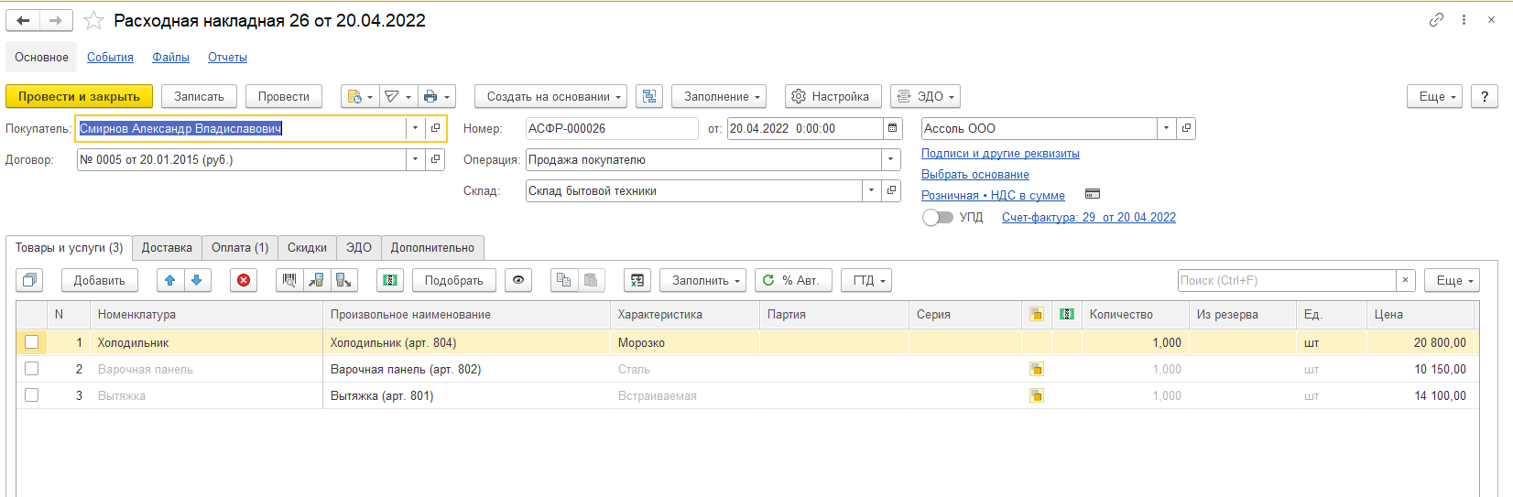The height and width of the screenshot is (497, 1513).
Task: Toggle the УПД switch
Action: click(938, 218)
